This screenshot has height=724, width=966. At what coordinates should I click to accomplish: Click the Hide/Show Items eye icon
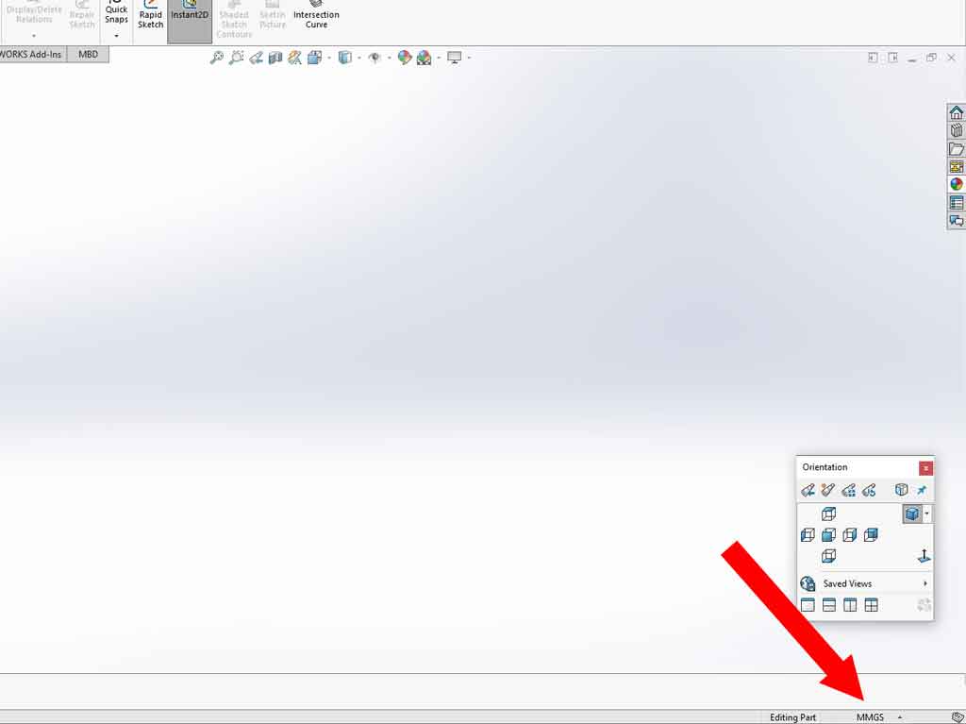tap(375, 58)
